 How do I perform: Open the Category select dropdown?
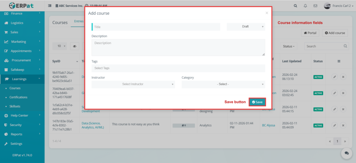pyautogui.click(x=223, y=84)
